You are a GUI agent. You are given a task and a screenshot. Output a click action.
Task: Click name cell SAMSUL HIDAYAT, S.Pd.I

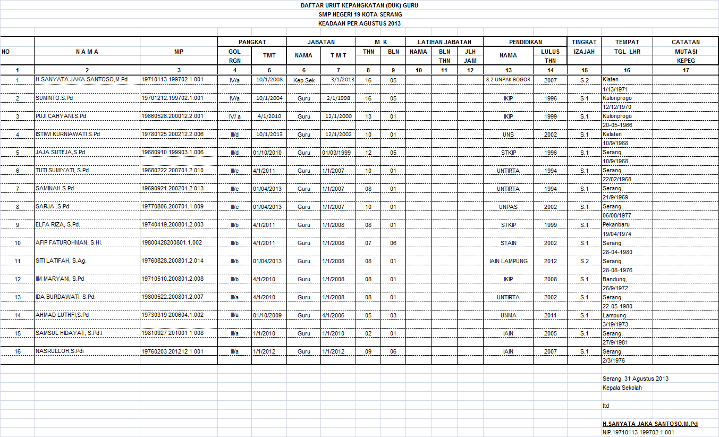87,333
